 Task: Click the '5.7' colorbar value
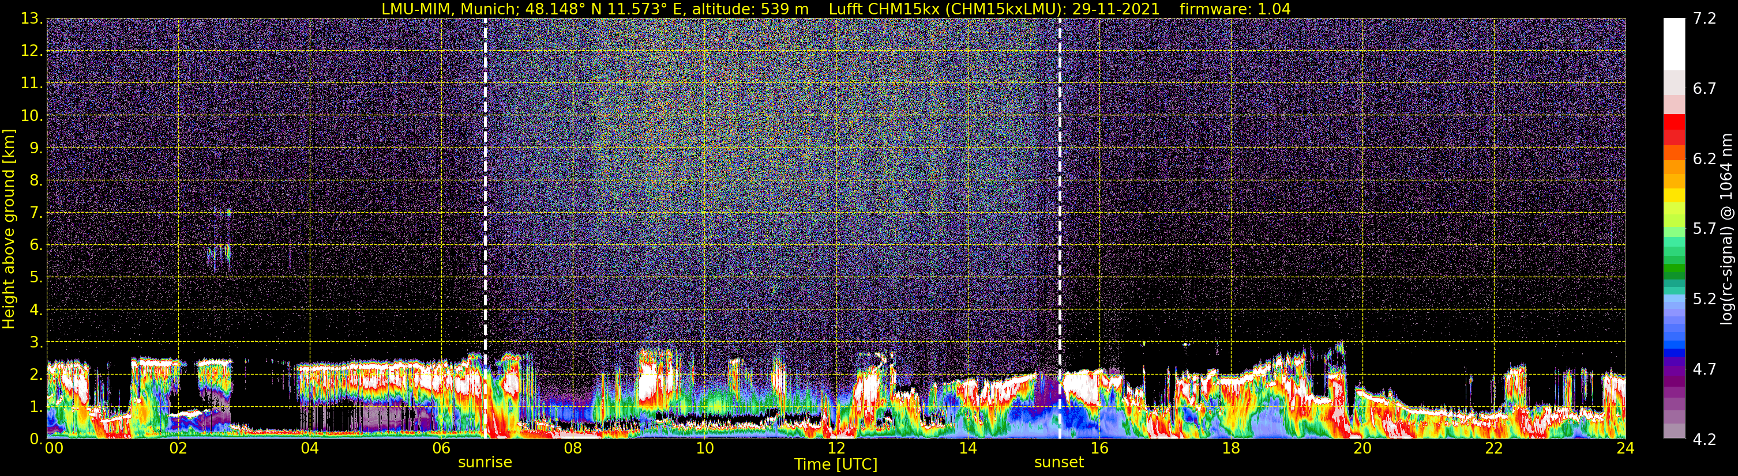pos(1705,229)
